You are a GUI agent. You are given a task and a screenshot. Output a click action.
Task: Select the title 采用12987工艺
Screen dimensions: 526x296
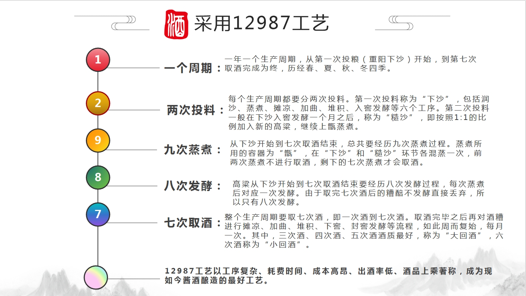coord(261,24)
